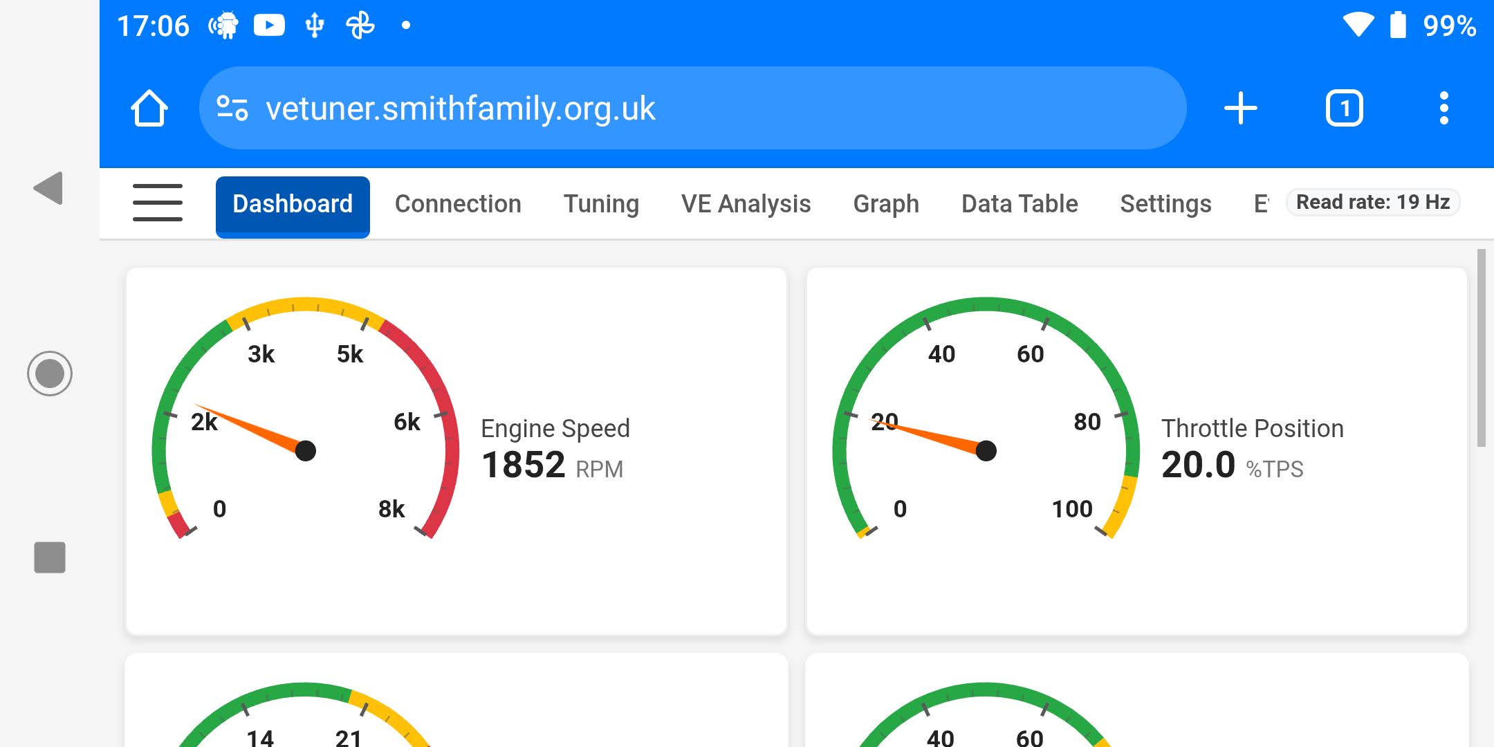Tap the site settings icon in address bar

tap(232, 109)
